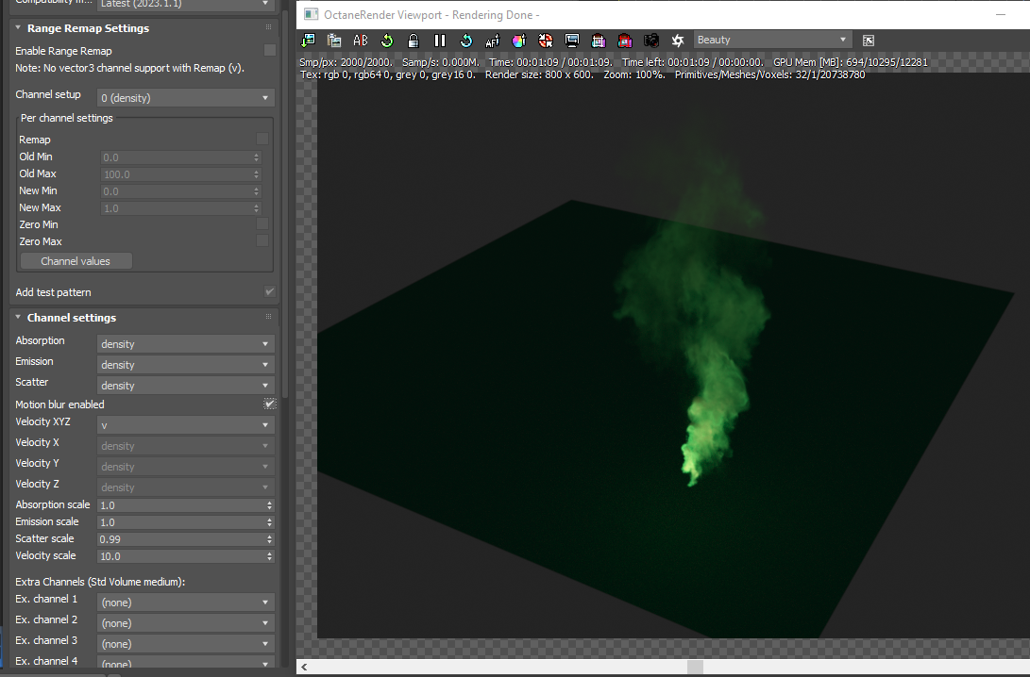The image size is (1030, 677).
Task: Click the monitor display icon in the viewport toolbar
Action: [x=572, y=41]
